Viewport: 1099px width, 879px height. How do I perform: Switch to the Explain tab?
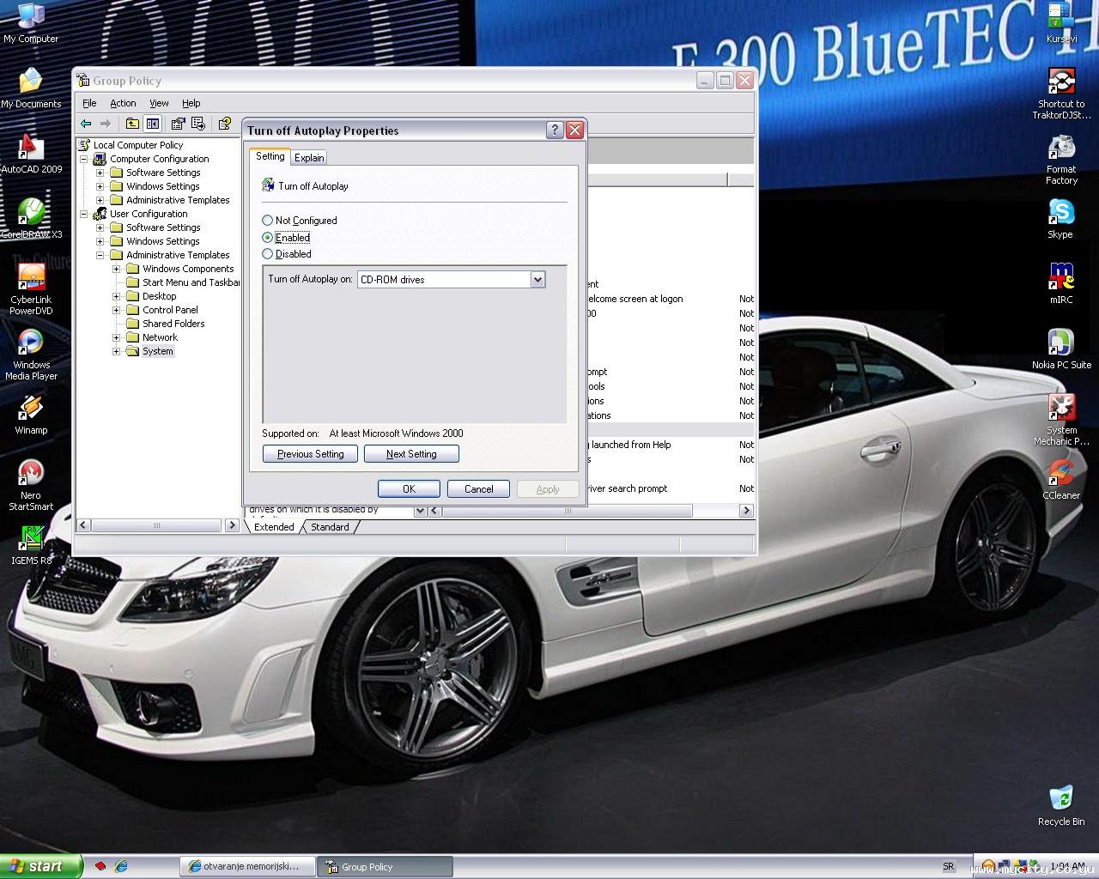tap(309, 158)
